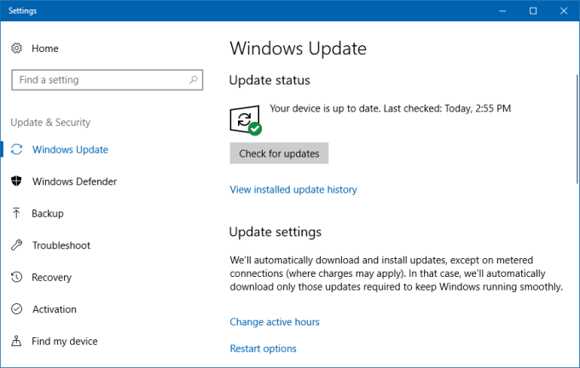Focus the Find a setting search box

tap(107, 79)
